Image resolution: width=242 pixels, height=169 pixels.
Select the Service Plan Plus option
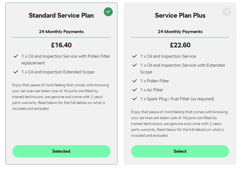(180, 151)
